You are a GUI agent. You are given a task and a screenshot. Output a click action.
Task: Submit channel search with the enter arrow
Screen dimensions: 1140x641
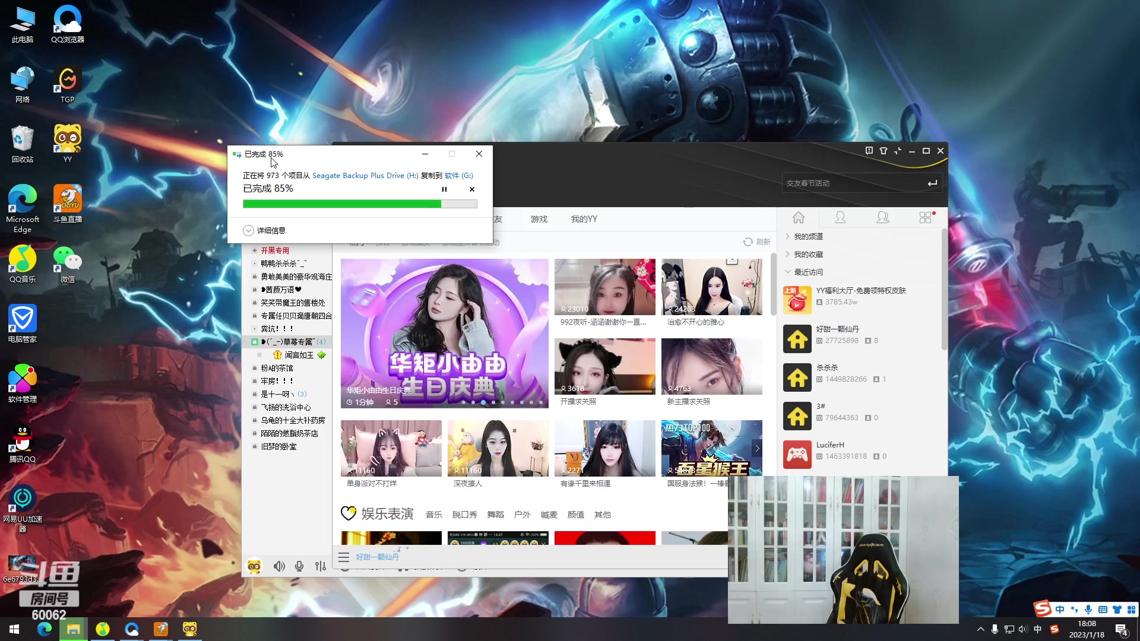point(932,183)
